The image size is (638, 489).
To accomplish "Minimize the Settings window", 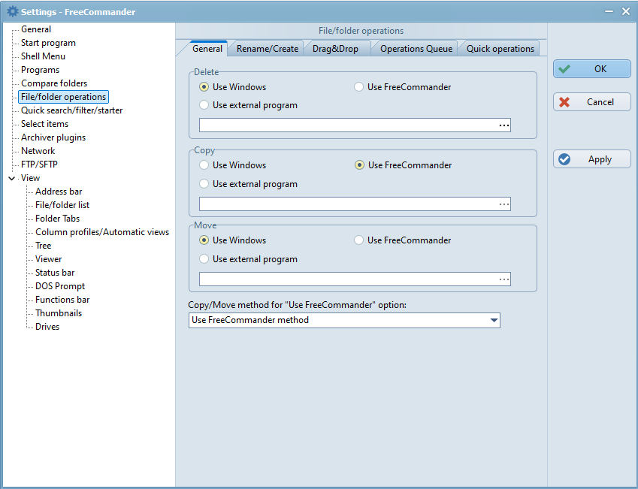I will pyautogui.click(x=609, y=11).
